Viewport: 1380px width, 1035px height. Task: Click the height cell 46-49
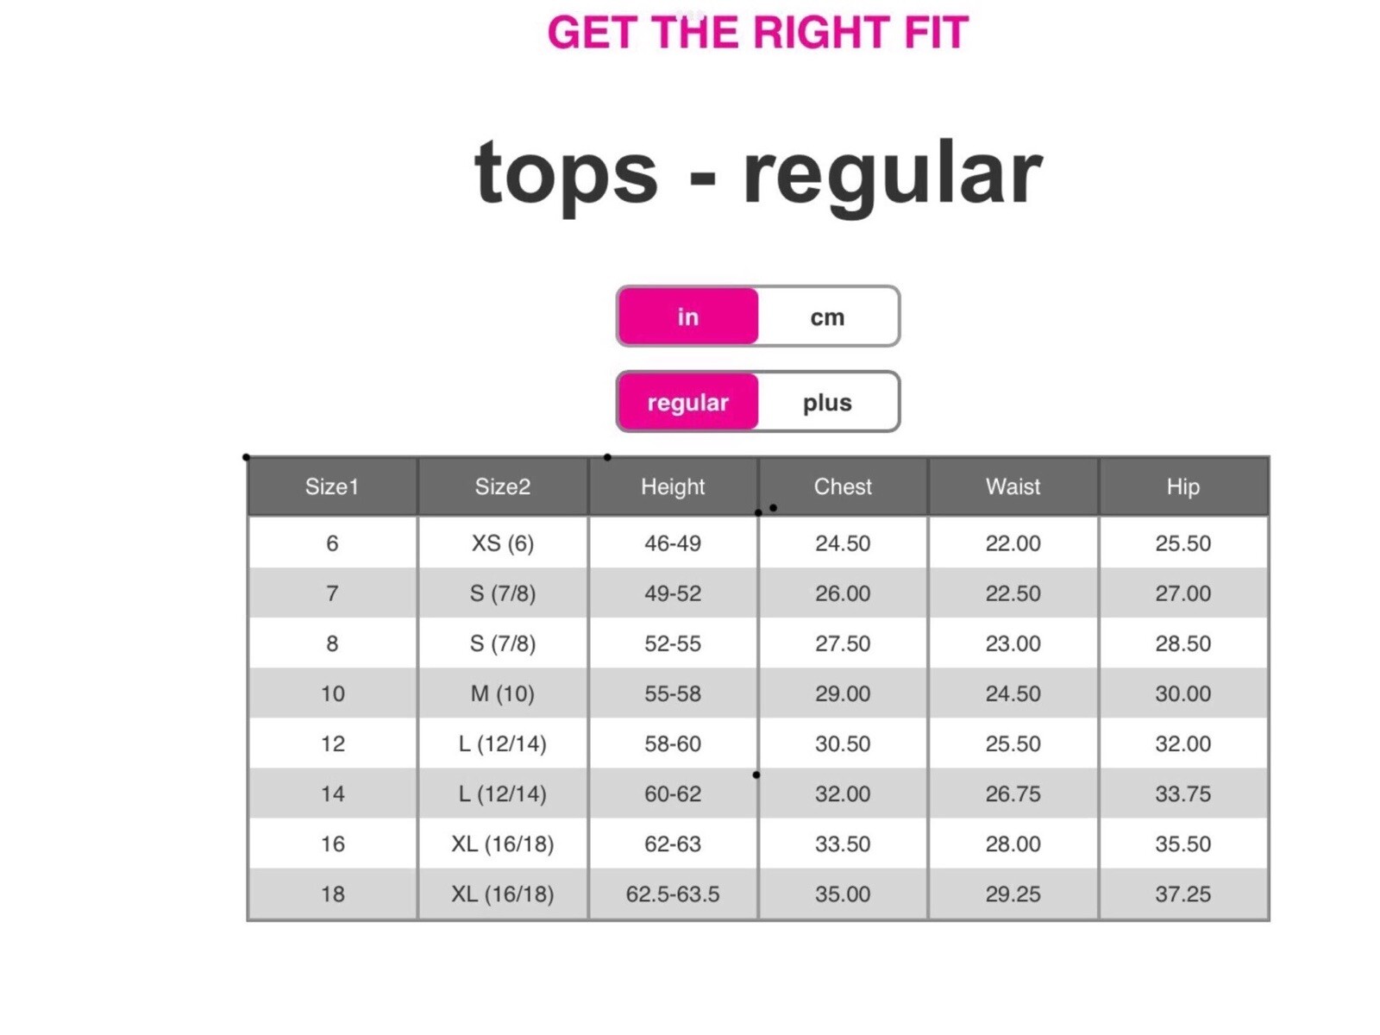[x=673, y=543]
